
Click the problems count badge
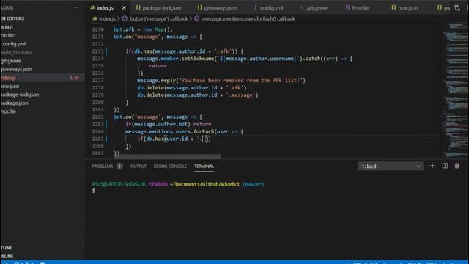[119, 166]
